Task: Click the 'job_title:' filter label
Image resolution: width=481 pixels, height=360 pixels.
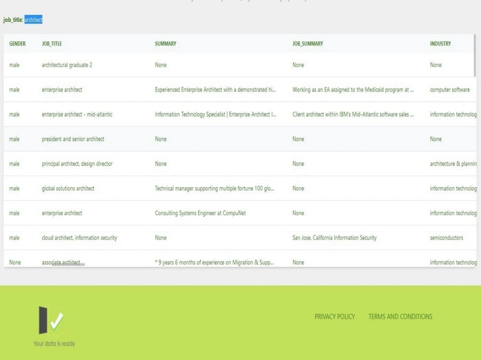Action: click(13, 20)
